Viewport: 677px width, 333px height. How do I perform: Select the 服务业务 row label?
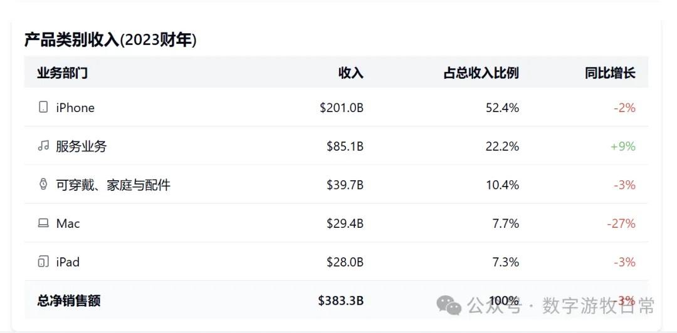81,146
